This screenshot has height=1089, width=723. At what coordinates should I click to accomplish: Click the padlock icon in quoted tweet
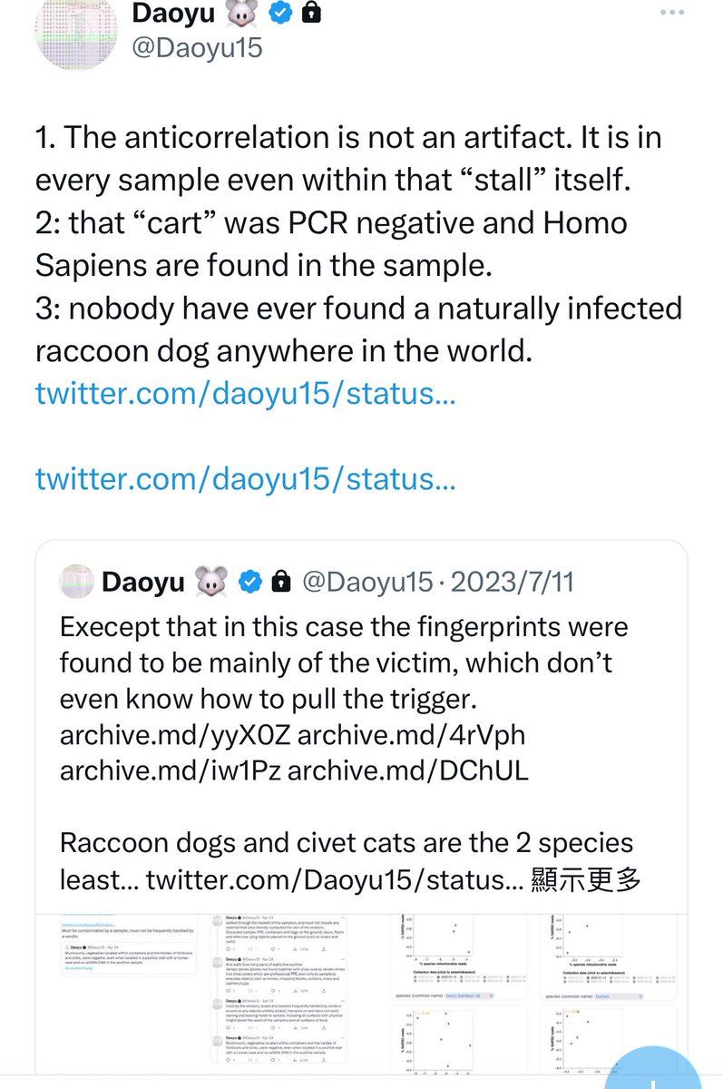click(x=280, y=581)
